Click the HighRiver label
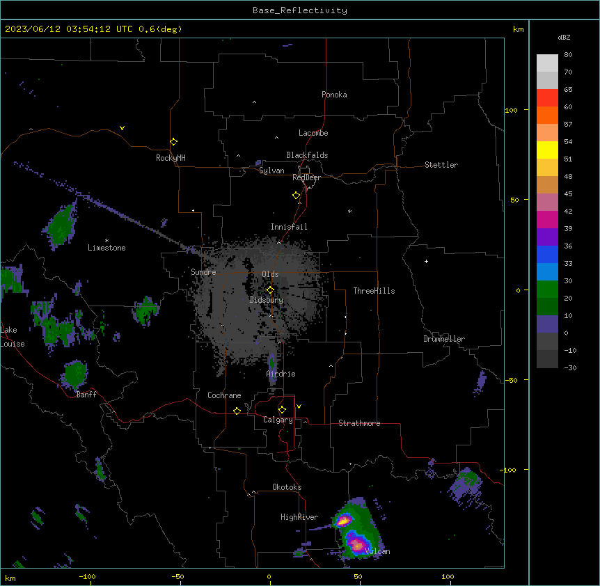The image size is (600, 586). tap(299, 517)
